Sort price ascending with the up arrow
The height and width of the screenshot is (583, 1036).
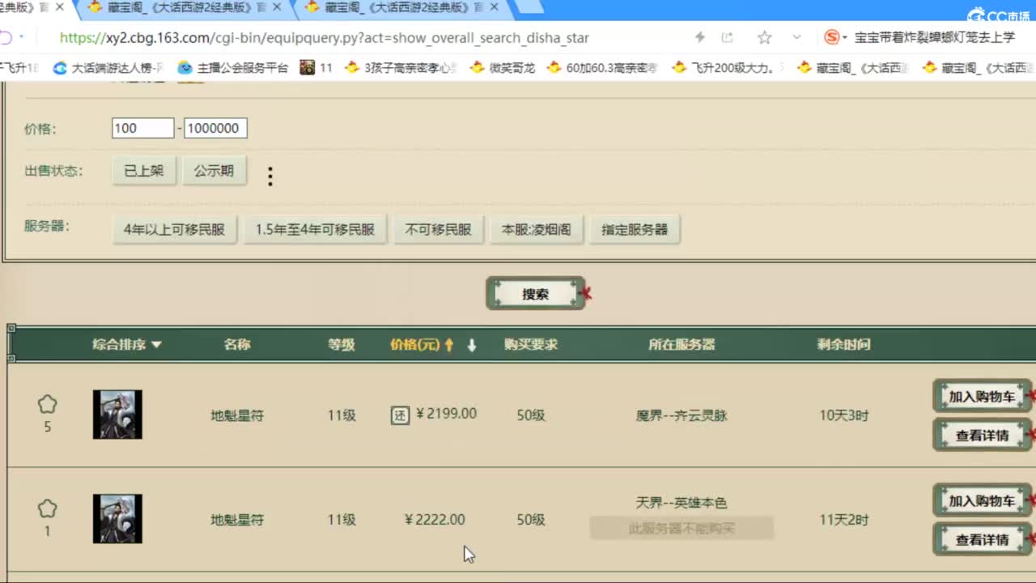(x=449, y=346)
